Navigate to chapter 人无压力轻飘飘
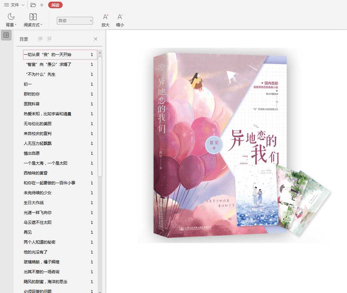Screen dimensions: 347x293 60,144
